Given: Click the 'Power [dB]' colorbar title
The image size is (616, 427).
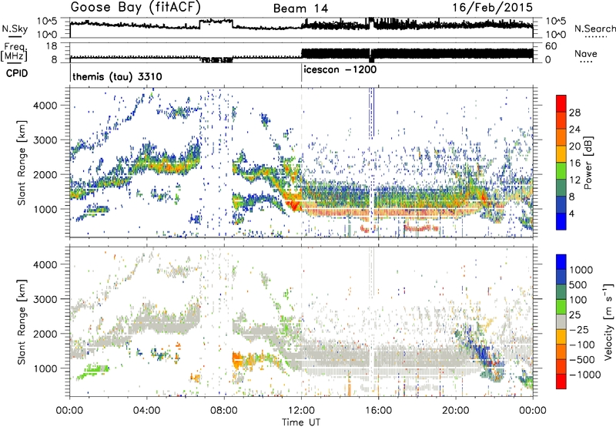Looking at the screenshot, I should pyautogui.click(x=588, y=163).
